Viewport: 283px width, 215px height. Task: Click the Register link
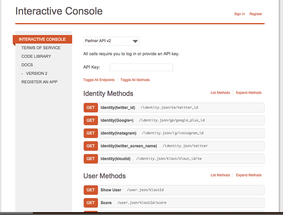coord(256,14)
